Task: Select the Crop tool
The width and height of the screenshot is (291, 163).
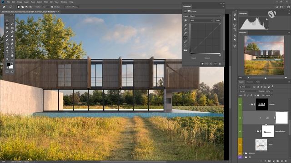Action: (7, 28)
